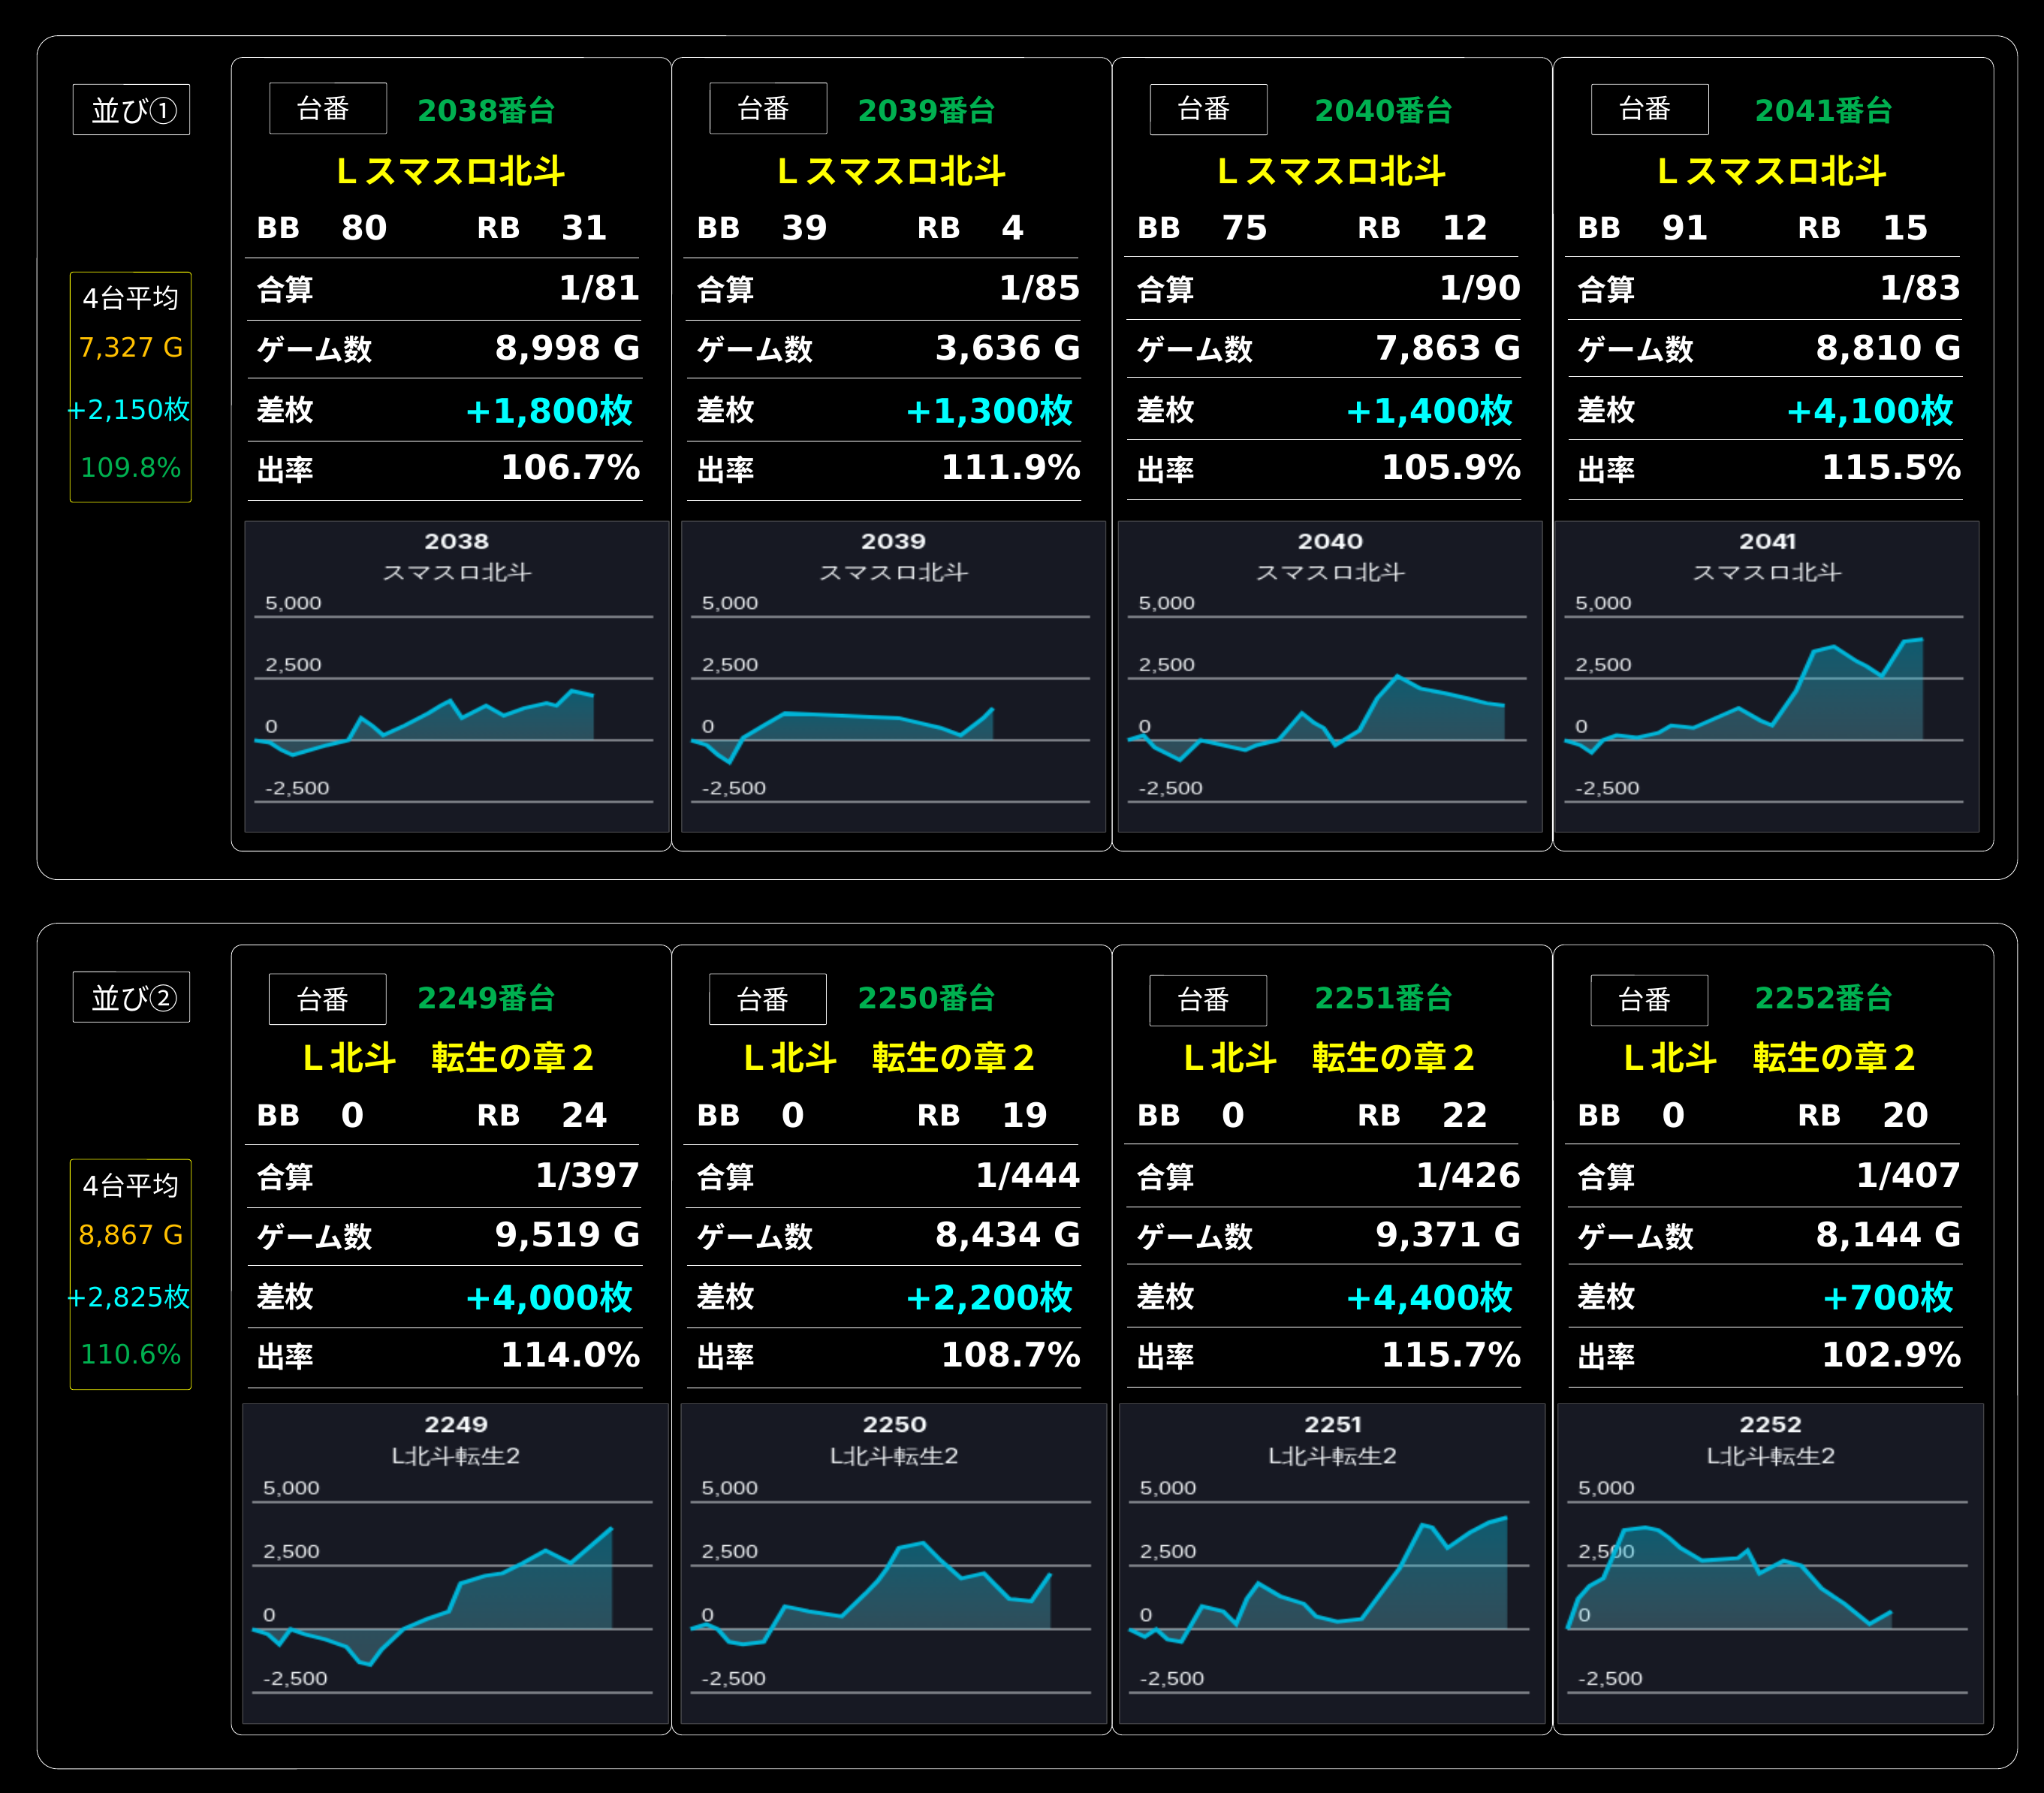The width and height of the screenshot is (2044, 1793).
Task: Click the combined rate value 1/85
Action: pyautogui.click(x=1040, y=289)
